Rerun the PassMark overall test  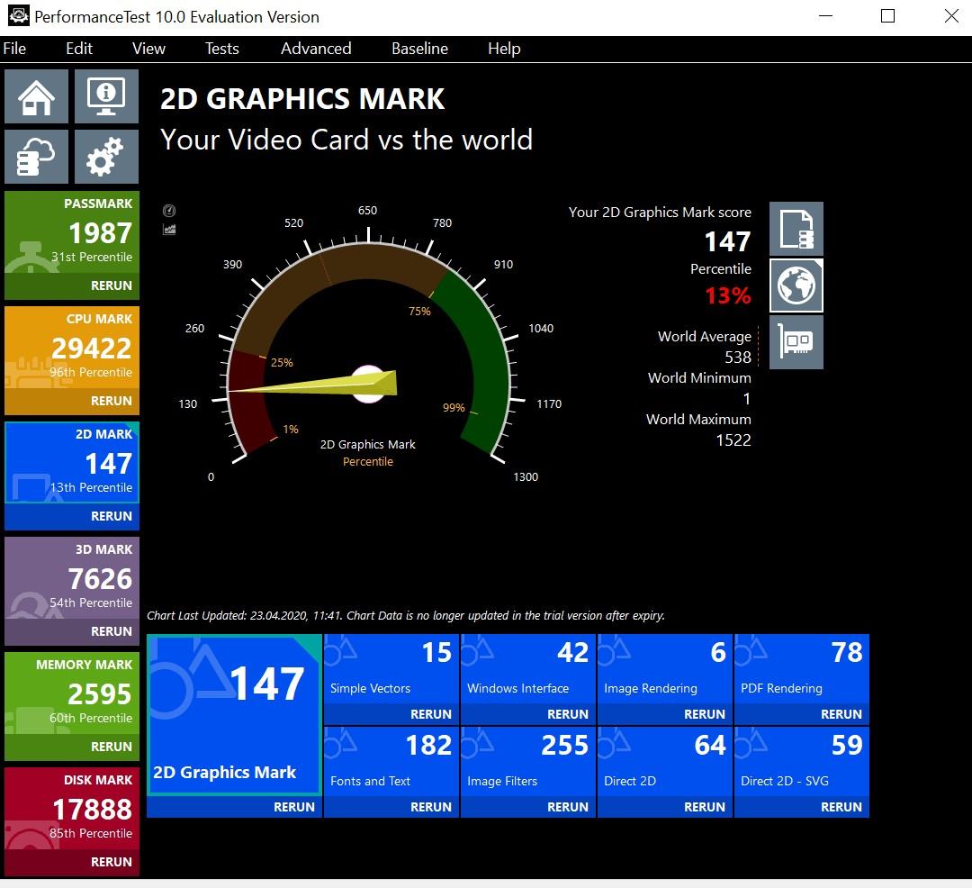72,285
